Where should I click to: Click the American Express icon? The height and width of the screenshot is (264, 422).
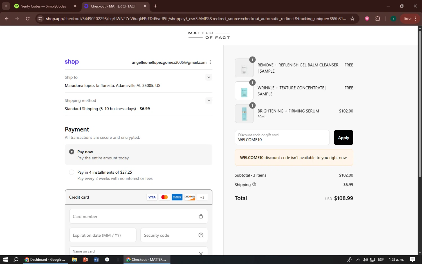(x=177, y=197)
